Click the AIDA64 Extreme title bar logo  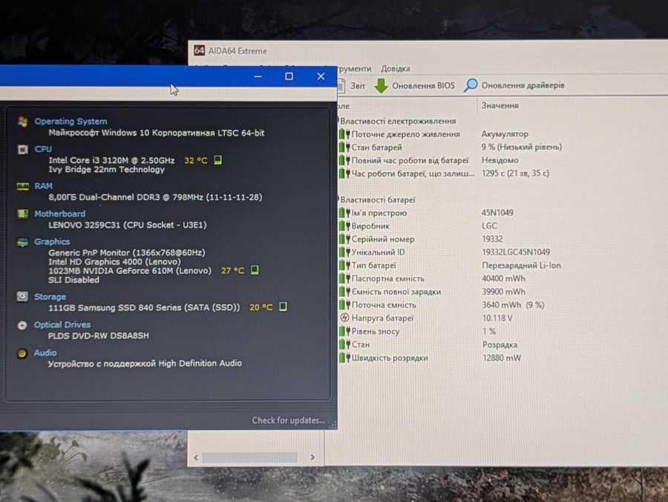pos(199,50)
